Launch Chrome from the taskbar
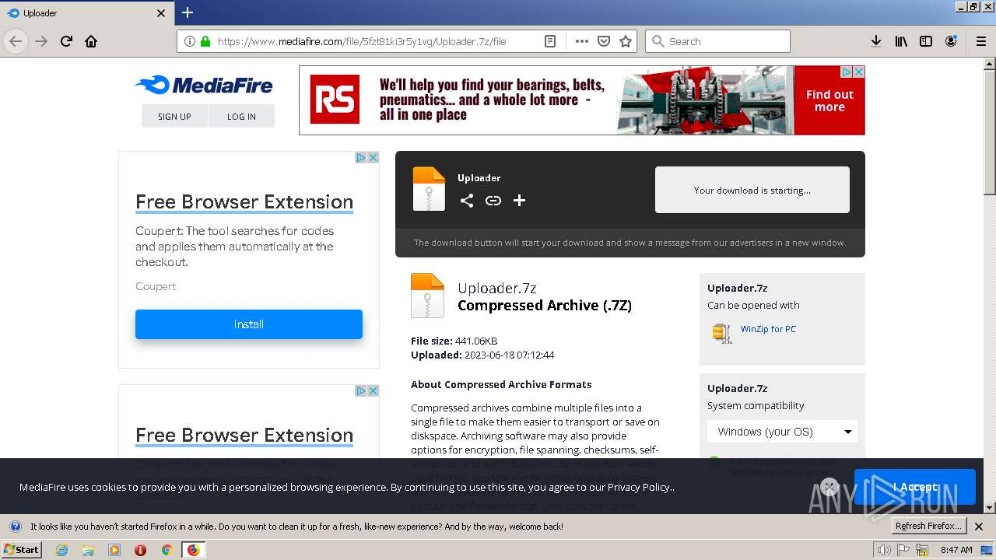This screenshot has width=996, height=560. tap(167, 550)
